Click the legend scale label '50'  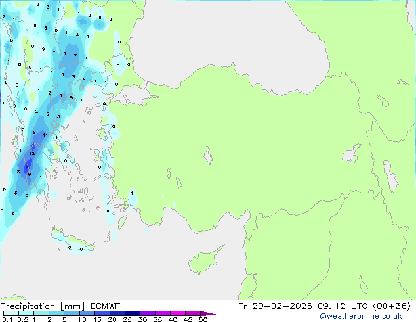(x=203, y=319)
